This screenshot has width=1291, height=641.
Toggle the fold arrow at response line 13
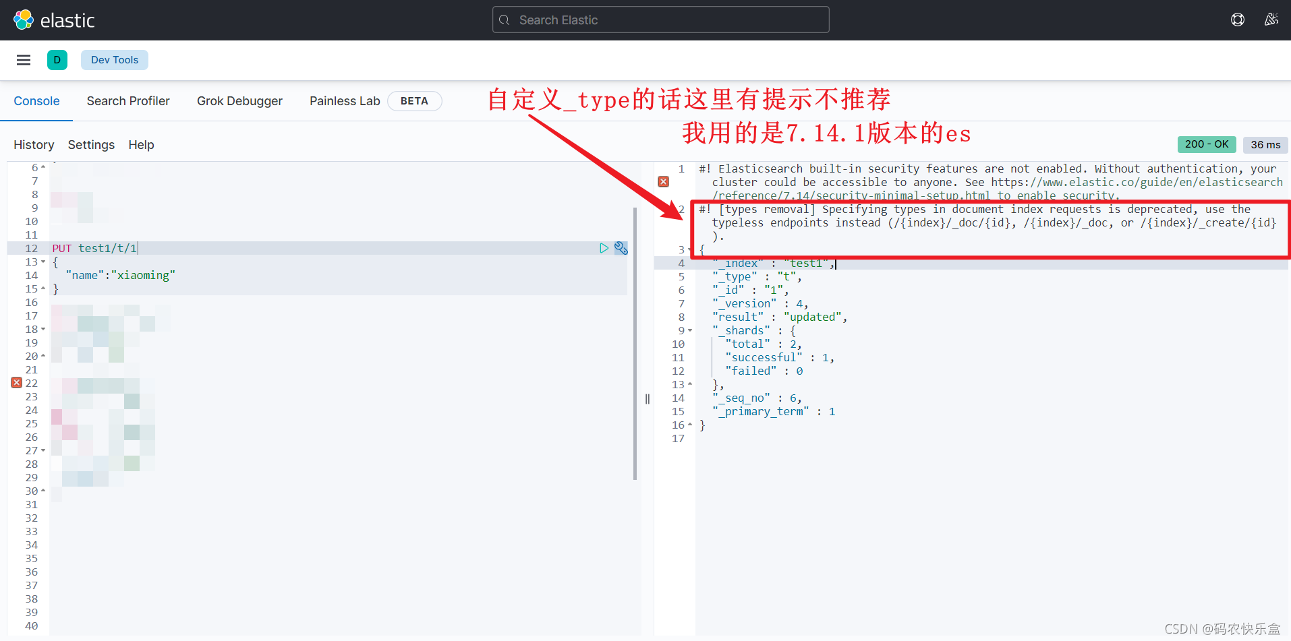(690, 384)
